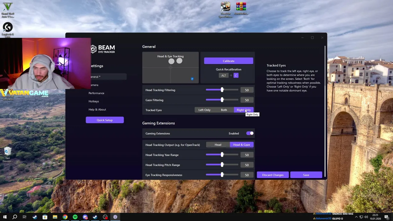Click the Beam Eye Tracker taskbar icon
The width and height of the screenshot is (393, 221).
[115, 217]
